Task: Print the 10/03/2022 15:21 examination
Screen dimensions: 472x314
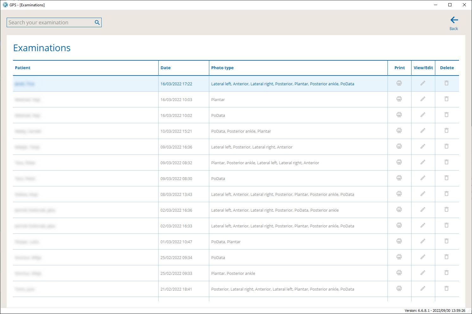Action: [399, 130]
